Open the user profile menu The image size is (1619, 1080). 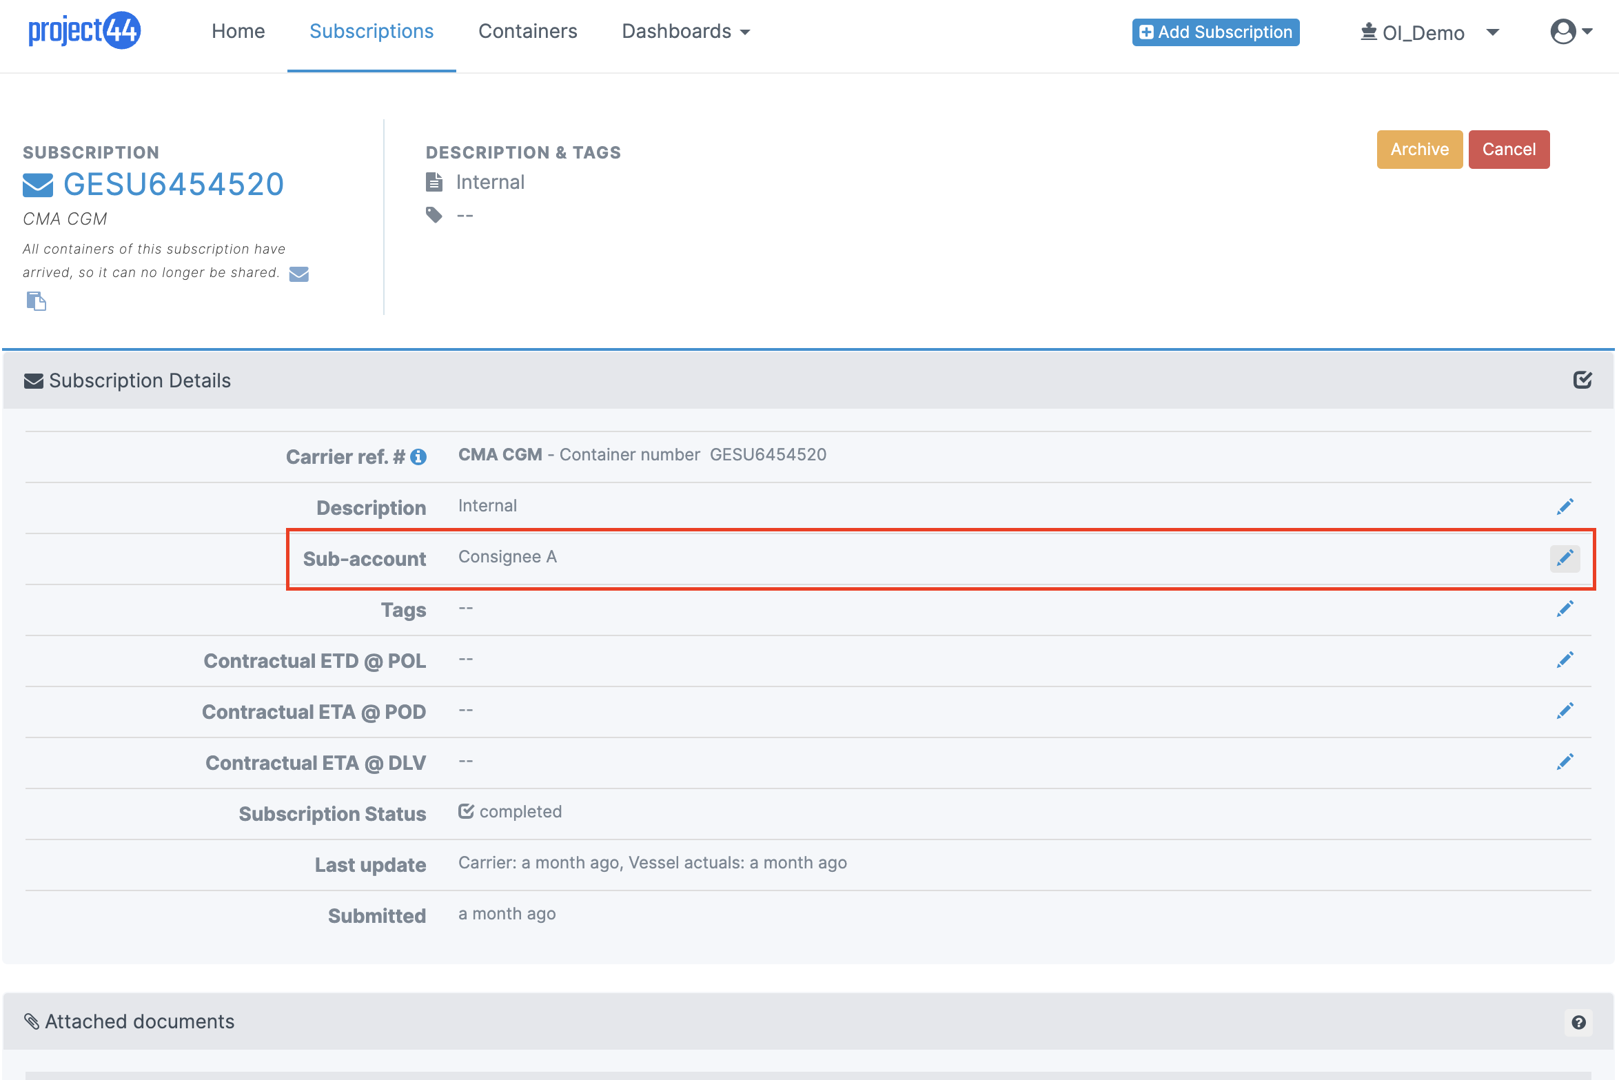[1571, 32]
